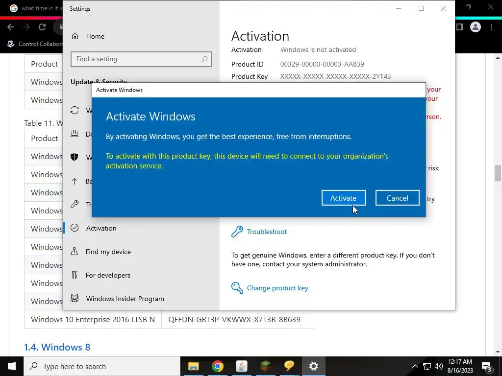Screen dimensions: 502x376
Task: Click the Delivery Optimization icon in sidebar
Action: click(x=75, y=134)
